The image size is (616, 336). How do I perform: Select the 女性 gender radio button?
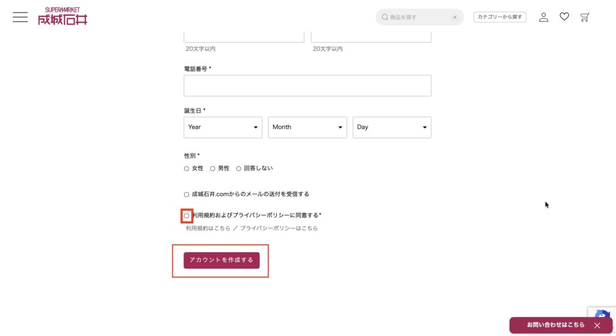point(186,169)
